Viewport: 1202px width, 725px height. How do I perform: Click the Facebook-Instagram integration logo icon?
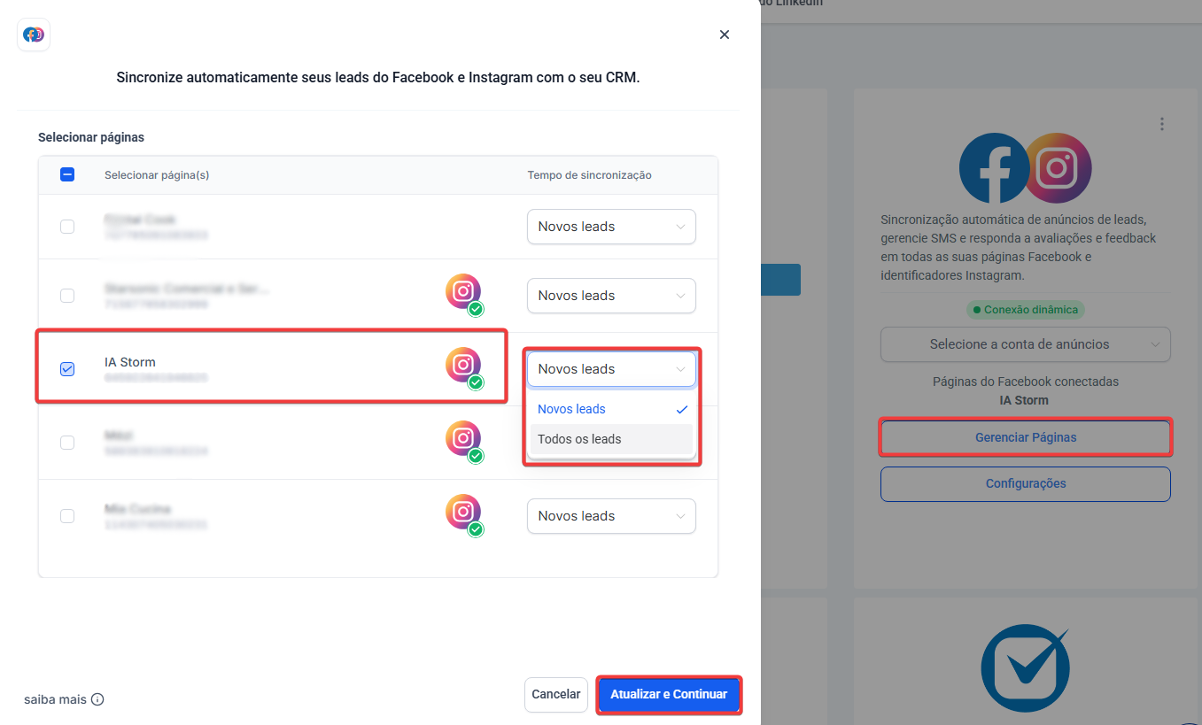(x=34, y=35)
